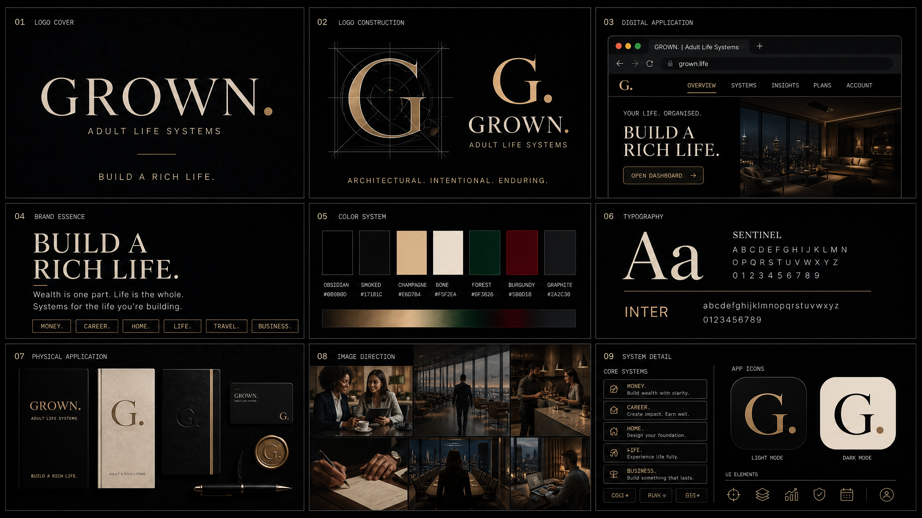Click the stacked layers icon under UI Elements

point(762,495)
